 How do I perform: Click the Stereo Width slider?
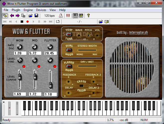pos(87,50)
